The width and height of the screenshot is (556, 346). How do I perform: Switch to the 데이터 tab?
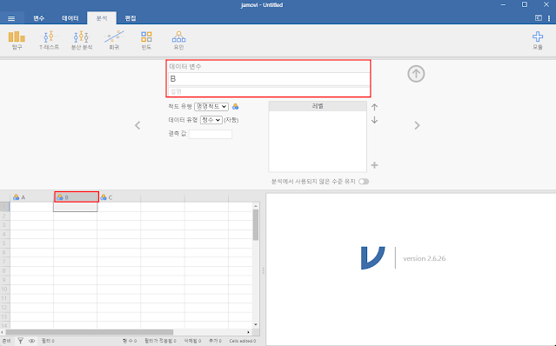[70, 18]
